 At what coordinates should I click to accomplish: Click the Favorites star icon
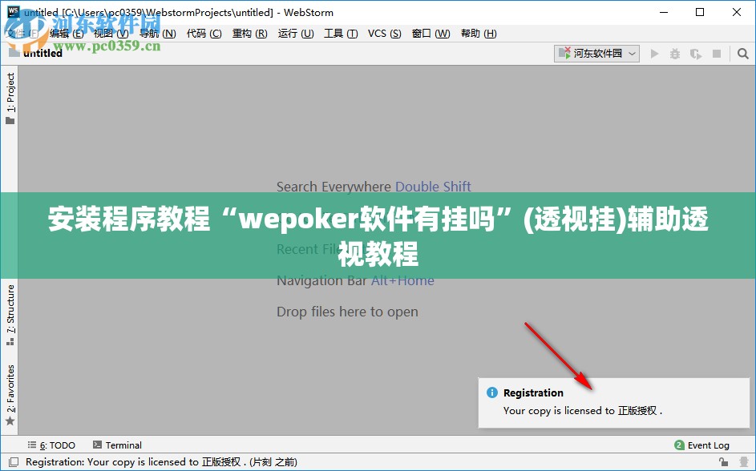pyautogui.click(x=10, y=421)
